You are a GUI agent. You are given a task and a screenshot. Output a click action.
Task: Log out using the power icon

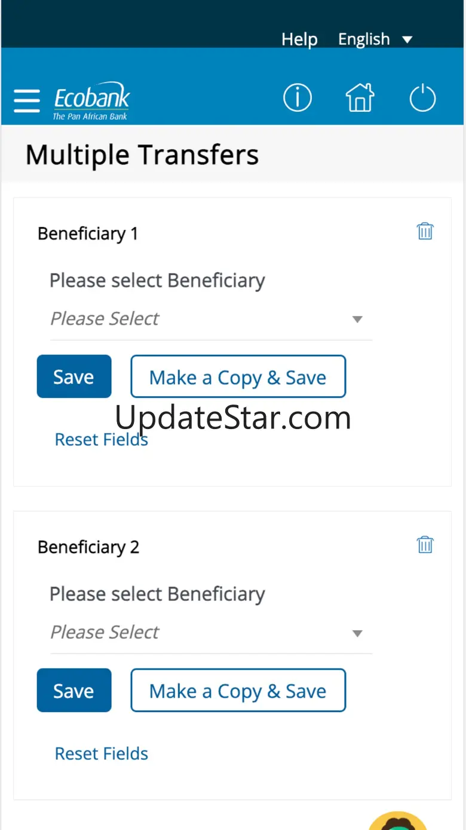point(422,98)
